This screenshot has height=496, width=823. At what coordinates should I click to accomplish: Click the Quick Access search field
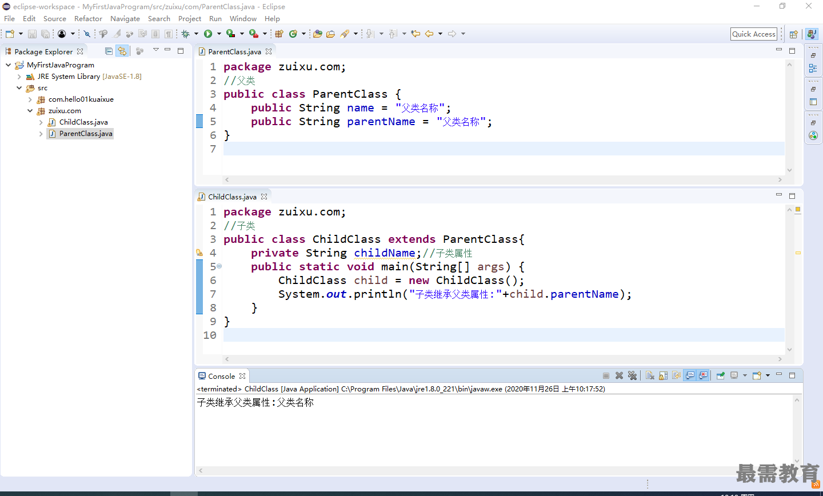coord(754,34)
